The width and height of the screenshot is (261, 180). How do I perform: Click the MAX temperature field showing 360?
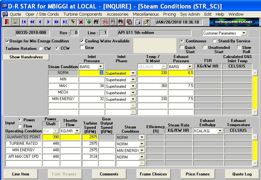(x=152, y=86)
